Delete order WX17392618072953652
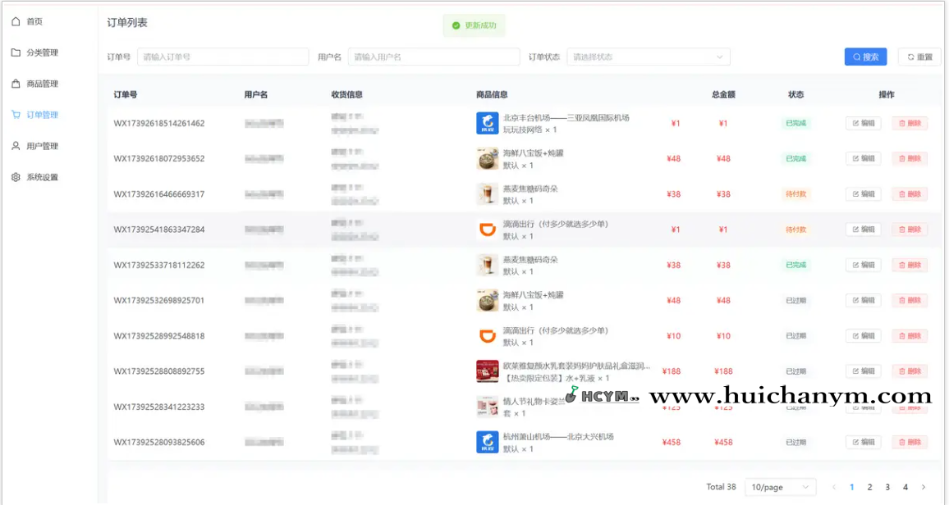The image size is (949, 505). pos(910,159)
